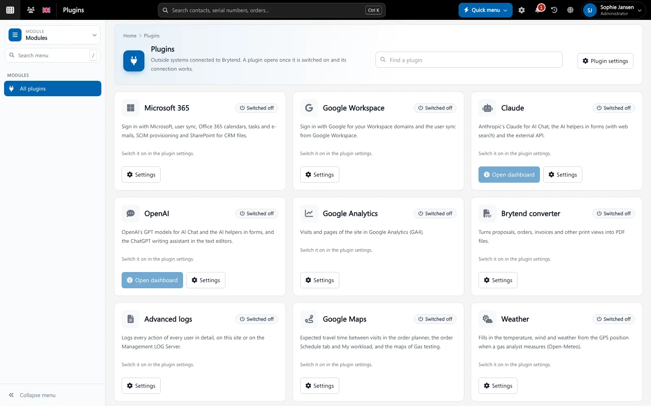Open Plugin settings button
Screen dimensions: 651x406
pyautogui.click(x=605, y=61)
